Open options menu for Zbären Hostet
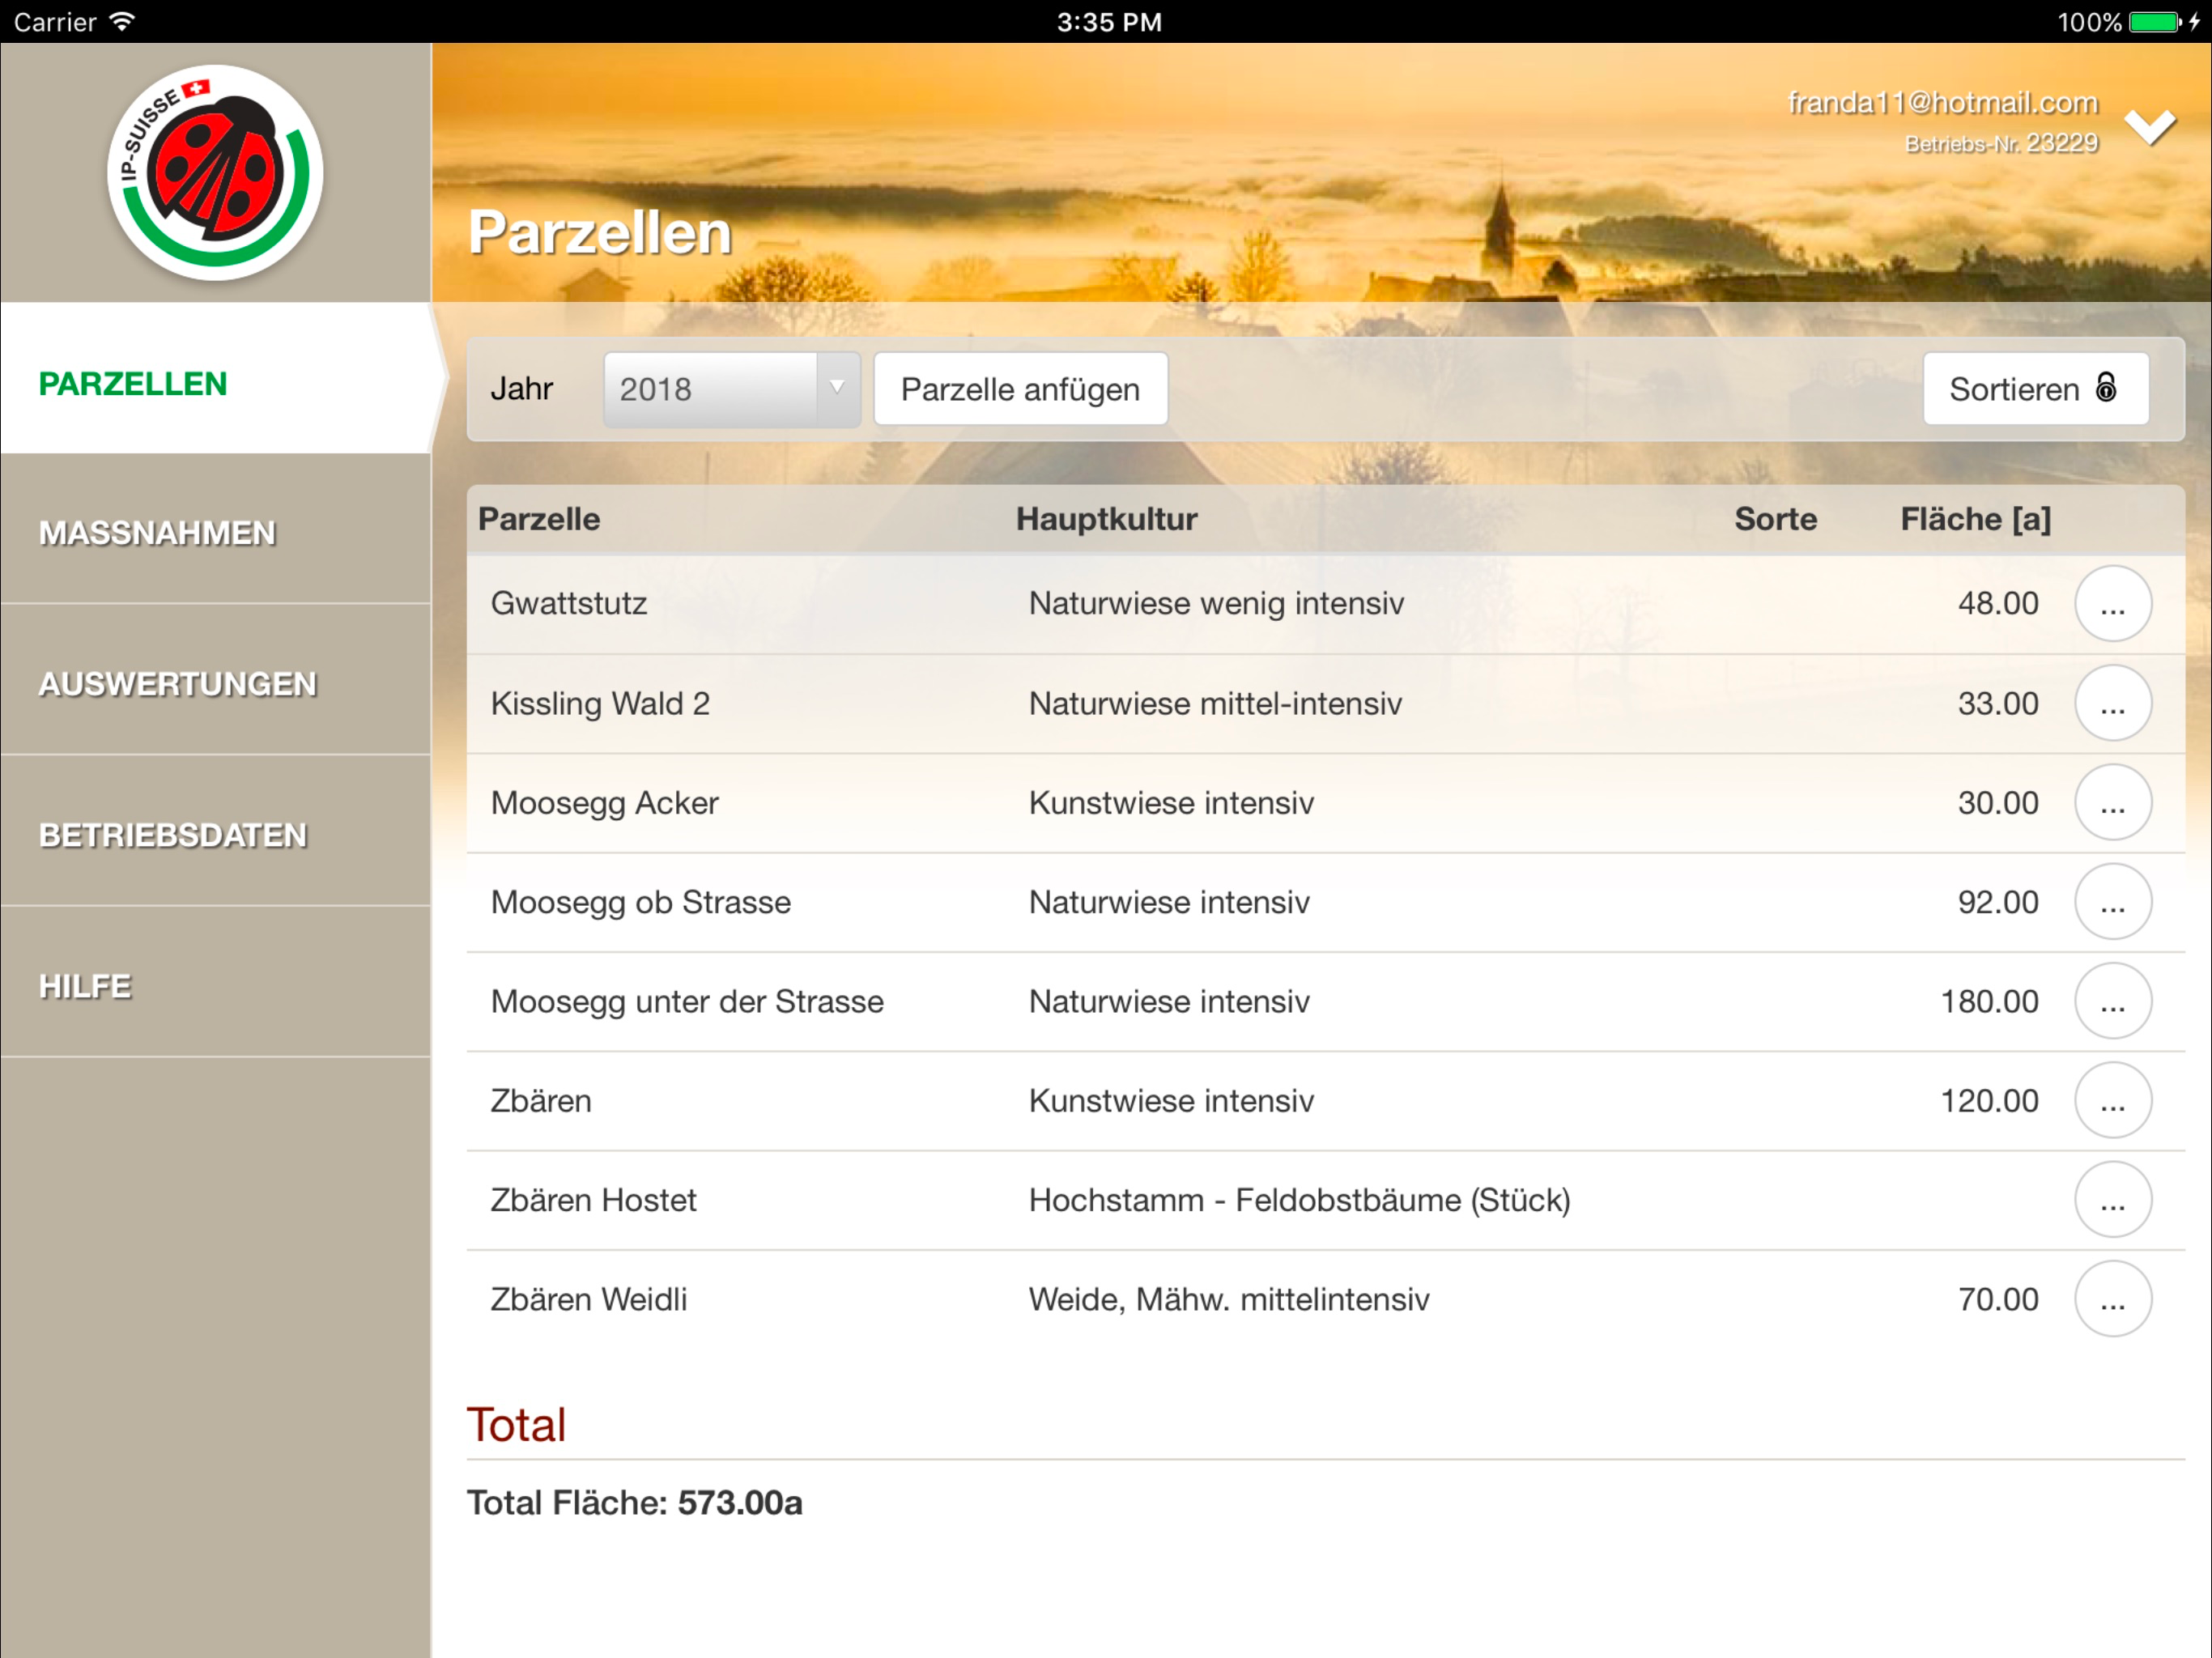Viewport: 2212px width, 1658px height. pos(2112,1199)
